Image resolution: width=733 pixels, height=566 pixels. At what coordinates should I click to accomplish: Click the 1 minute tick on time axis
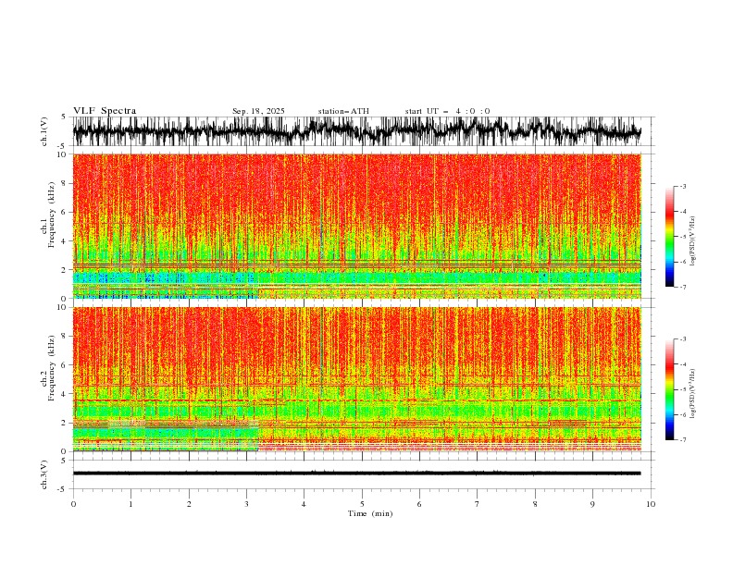(130, 504)
